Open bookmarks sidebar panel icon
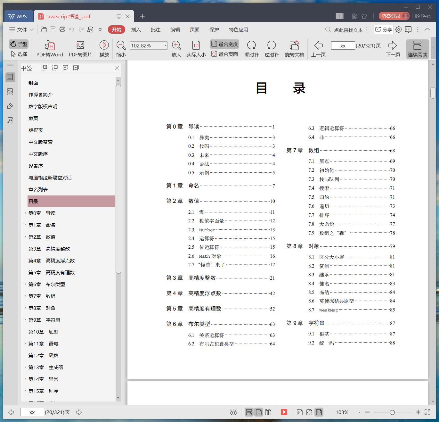The width and height of the screenshot is (439, 422). coord(10,77)
